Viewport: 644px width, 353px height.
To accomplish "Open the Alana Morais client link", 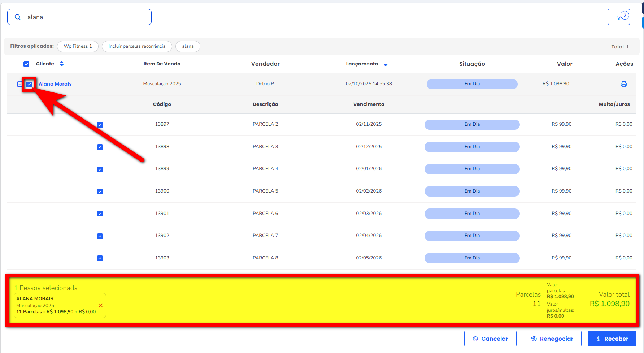I will coord(55,84).
